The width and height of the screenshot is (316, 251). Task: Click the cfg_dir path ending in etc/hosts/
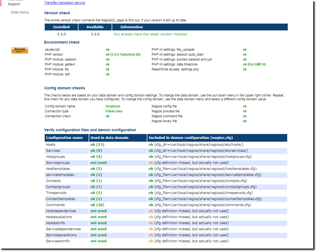point(199,144)
